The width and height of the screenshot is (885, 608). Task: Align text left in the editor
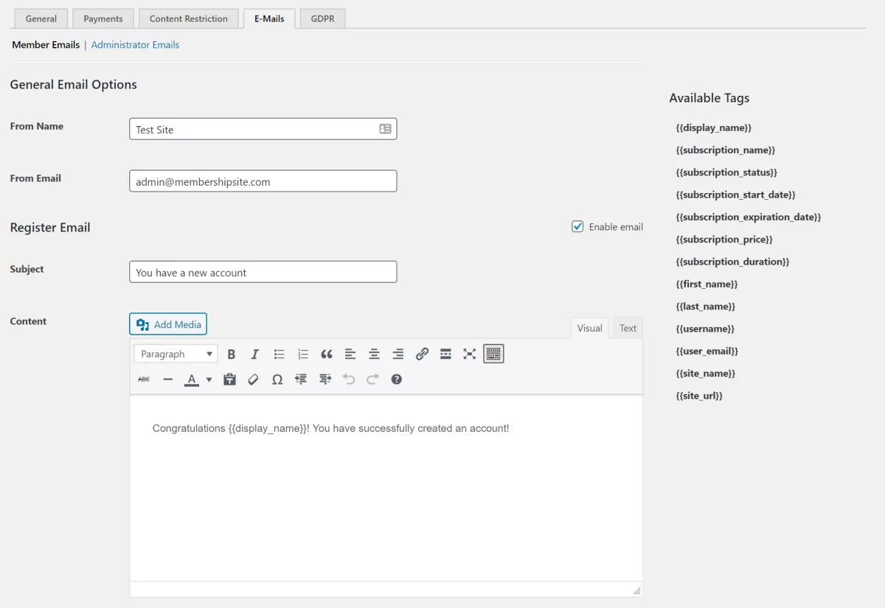pos(350,354)
